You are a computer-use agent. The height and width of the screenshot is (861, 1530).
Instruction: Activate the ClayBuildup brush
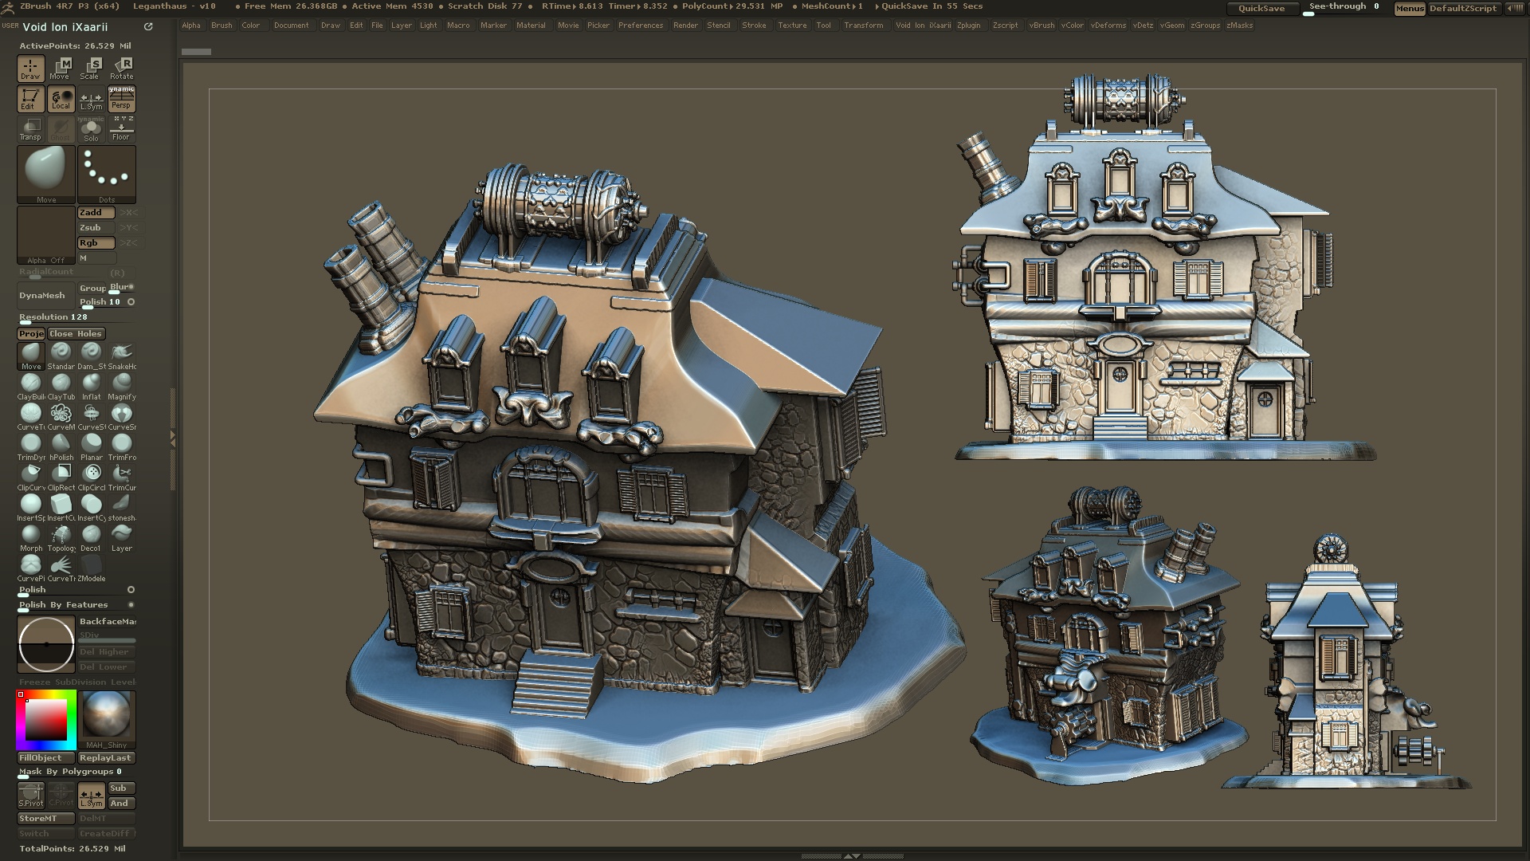[31, 383]
